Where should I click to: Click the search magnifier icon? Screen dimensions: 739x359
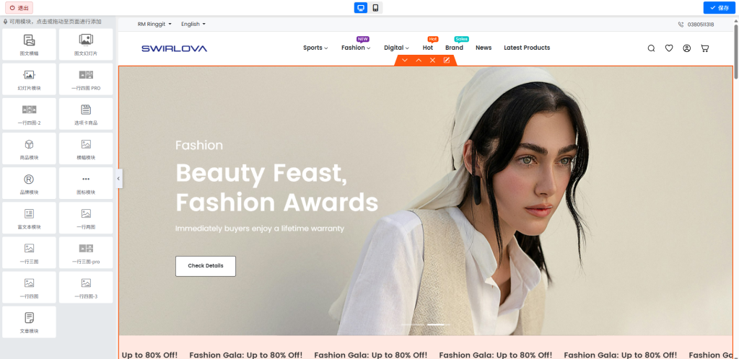point(651,48)
